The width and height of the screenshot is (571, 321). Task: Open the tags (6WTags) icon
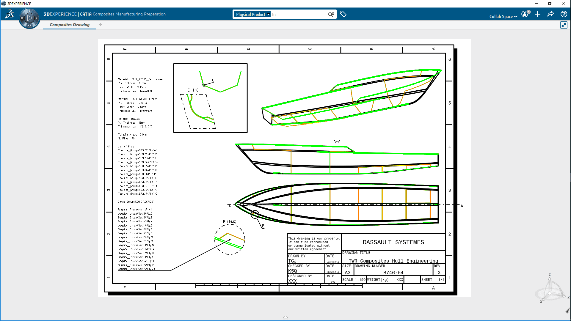[x=343, y=14]
